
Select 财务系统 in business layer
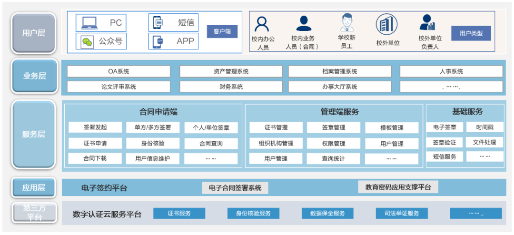click(x=231, y=87)
